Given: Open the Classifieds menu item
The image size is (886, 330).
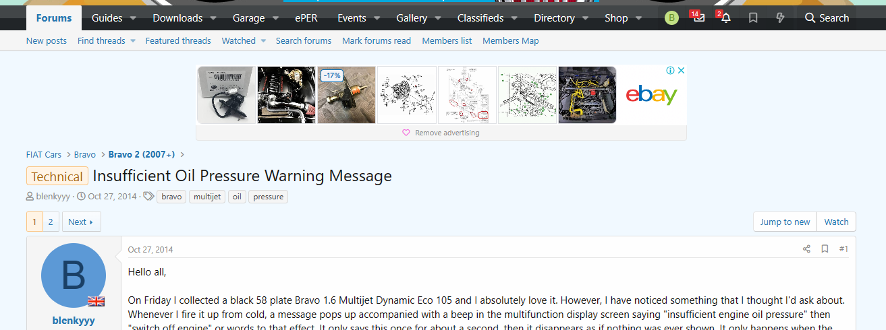Looking at the screenshot, I should 480,18.
